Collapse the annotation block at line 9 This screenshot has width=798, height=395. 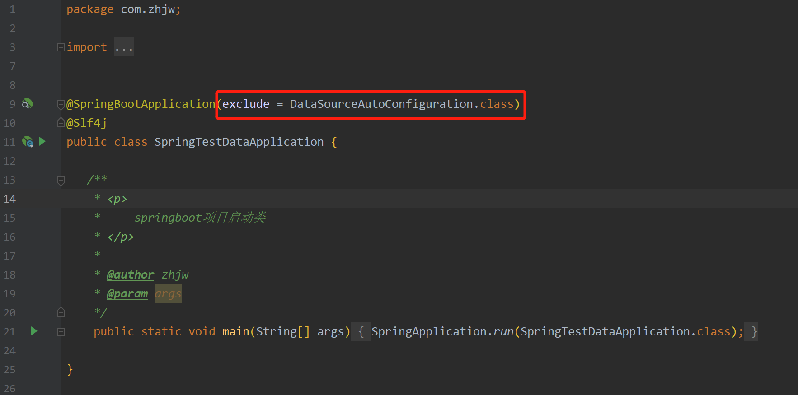click(61, 104)
